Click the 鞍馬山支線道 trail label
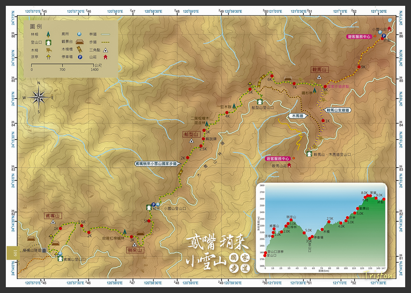Screen dimensions: 411x293 (337, 109)
